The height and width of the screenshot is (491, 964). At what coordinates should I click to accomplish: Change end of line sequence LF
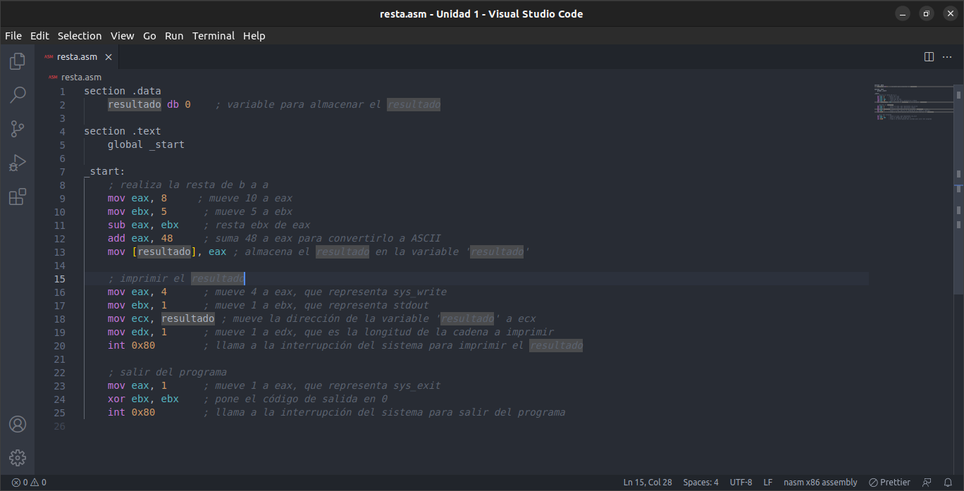pyautogui.click(x=768, y=483)
